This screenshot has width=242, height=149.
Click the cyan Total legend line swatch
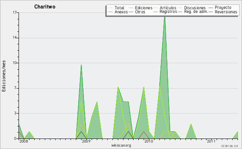tap(111, 8)
